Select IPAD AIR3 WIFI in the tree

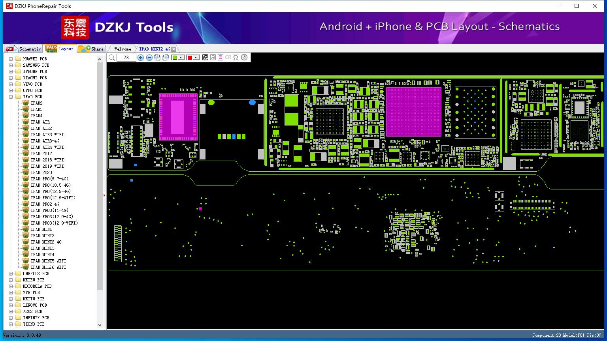tap(47, 135)
